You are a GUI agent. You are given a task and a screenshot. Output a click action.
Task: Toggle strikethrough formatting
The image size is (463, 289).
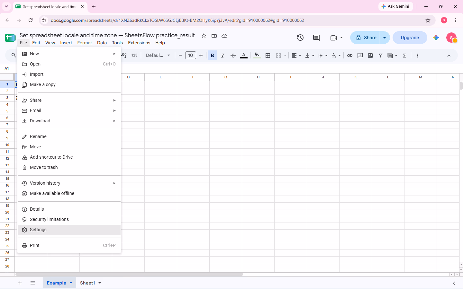233,56
